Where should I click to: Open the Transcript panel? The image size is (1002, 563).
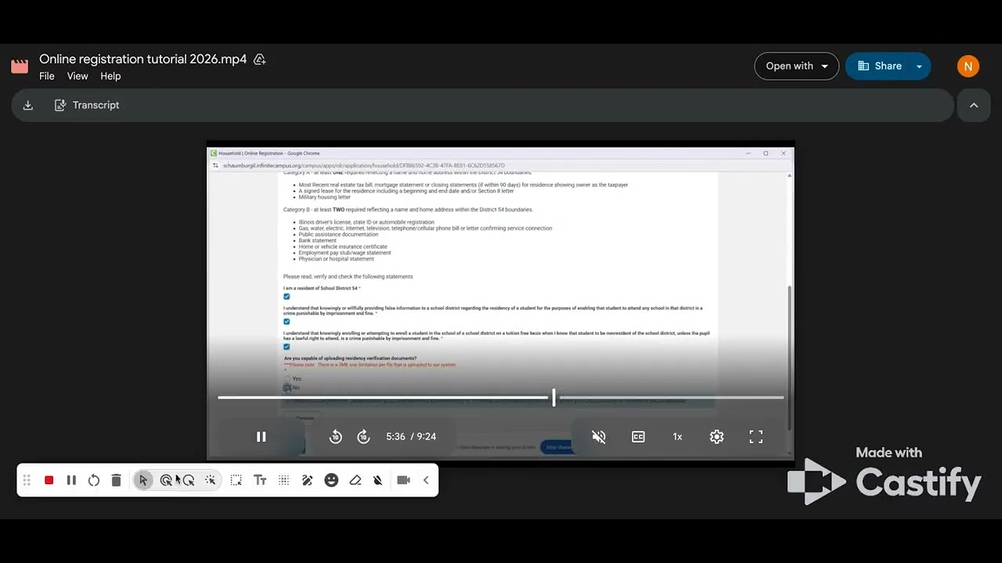tap(87, 106)
